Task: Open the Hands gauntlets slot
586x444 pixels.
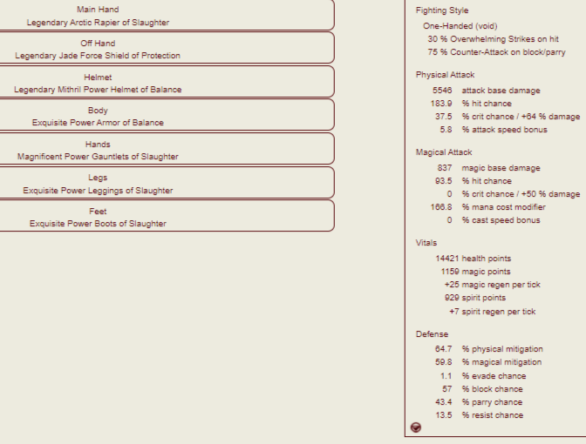Action: [98, 150]
